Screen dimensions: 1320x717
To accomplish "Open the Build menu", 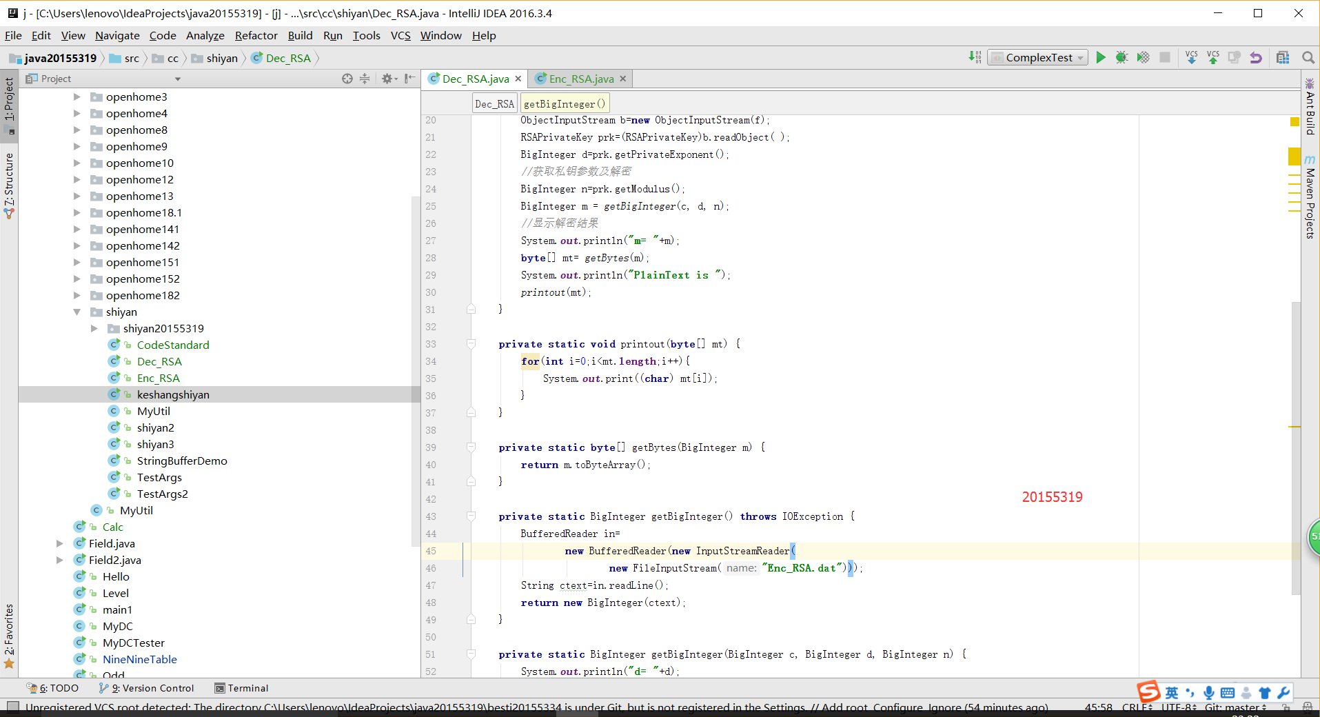I will click(300, 35).
